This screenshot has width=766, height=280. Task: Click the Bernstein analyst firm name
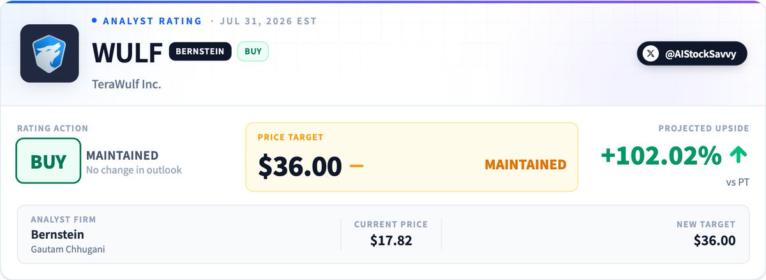[x=57, y=234]
